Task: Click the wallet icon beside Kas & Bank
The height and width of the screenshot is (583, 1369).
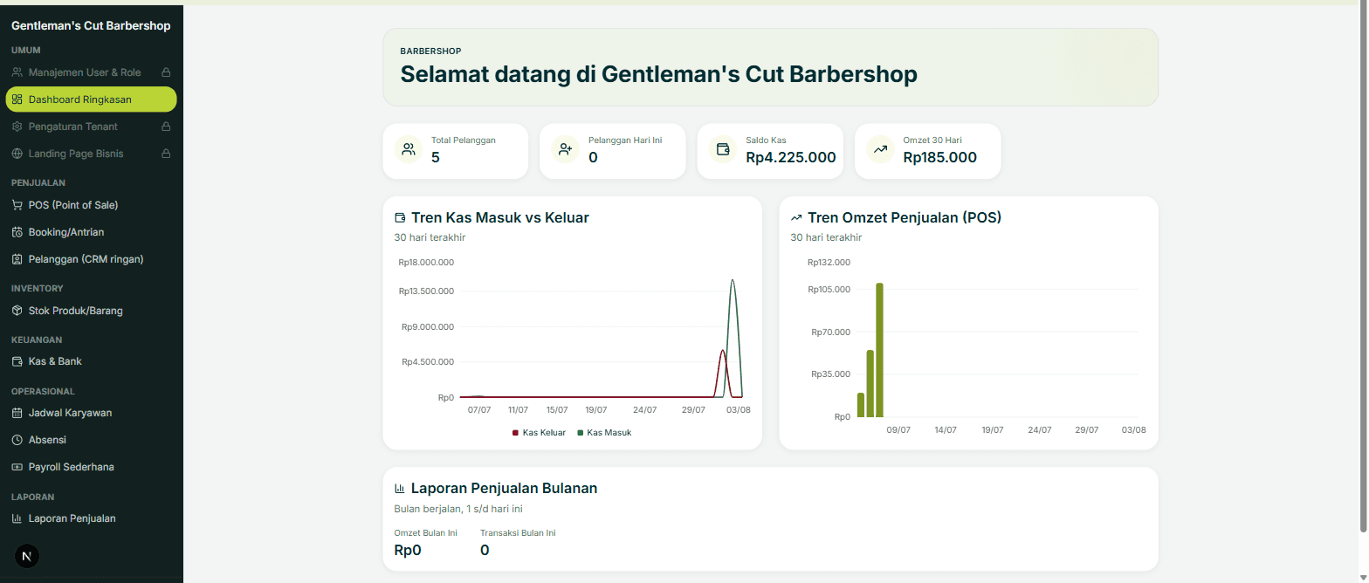Action: click(x=17, y=361)
